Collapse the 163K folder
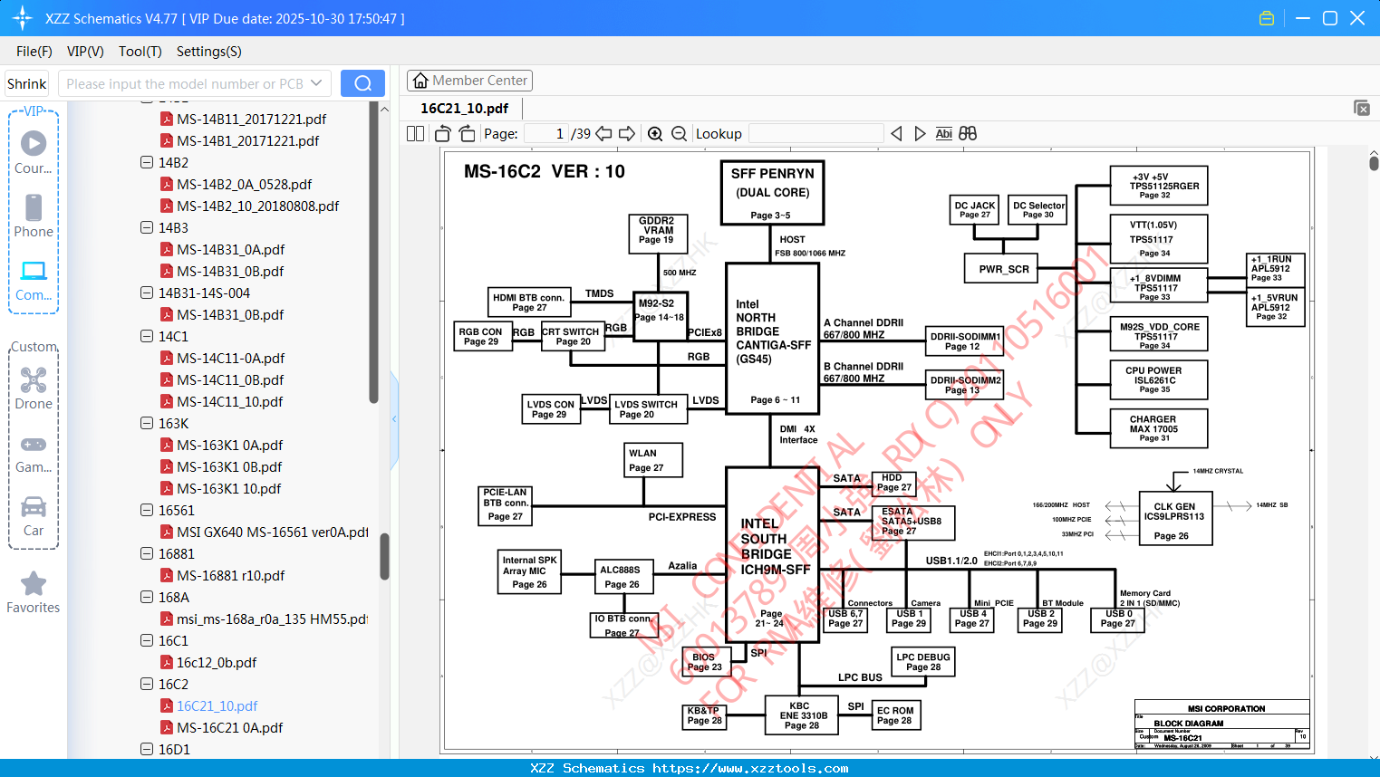 click(x=147, y=424)
